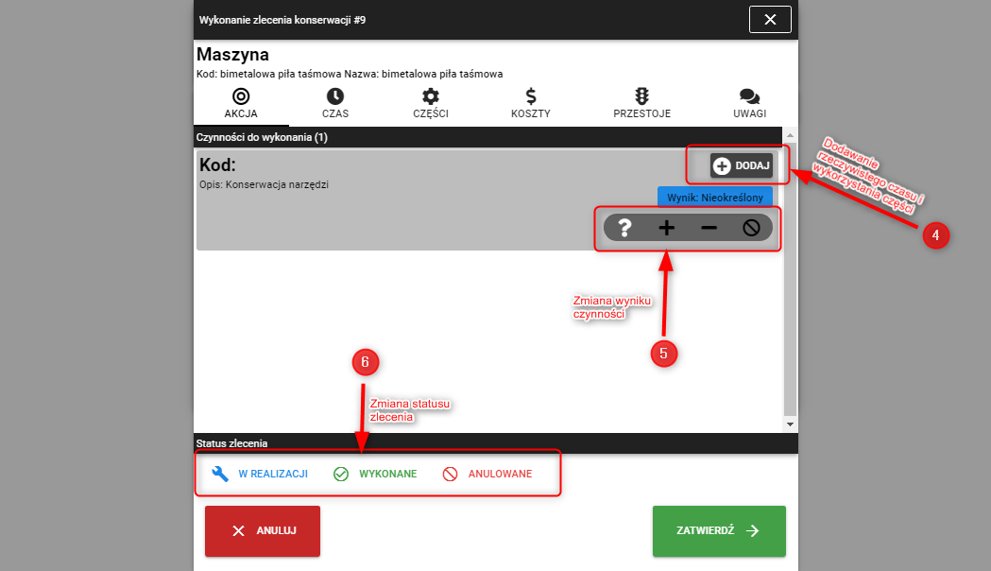Viewport: 991px width, 571px height.
Task: Close the maintenance order dialog
Action: (770, 20)
